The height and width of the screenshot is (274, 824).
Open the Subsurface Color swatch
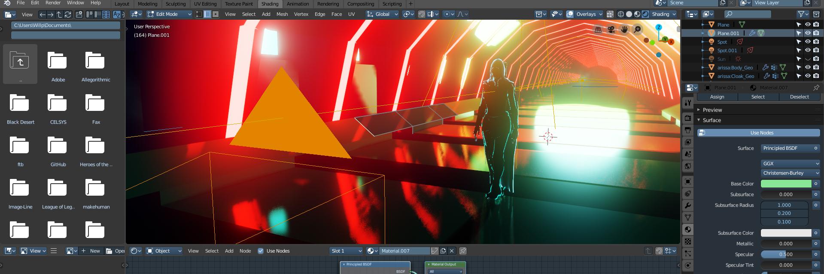tap(786, 233)
